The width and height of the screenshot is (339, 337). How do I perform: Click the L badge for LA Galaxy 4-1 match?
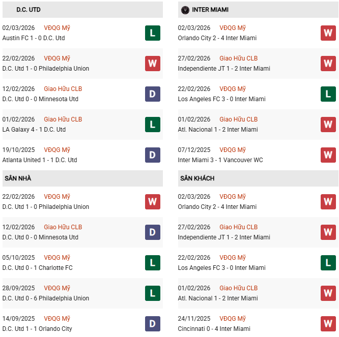pyautogui.click(x=152, y=125)
